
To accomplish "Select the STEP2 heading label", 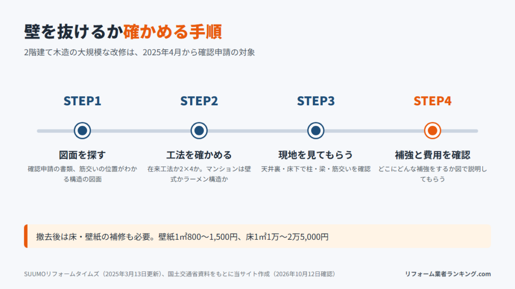I will pos(199,101).
